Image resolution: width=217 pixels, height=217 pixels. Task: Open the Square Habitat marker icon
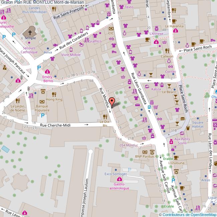(x=188, y=122)
